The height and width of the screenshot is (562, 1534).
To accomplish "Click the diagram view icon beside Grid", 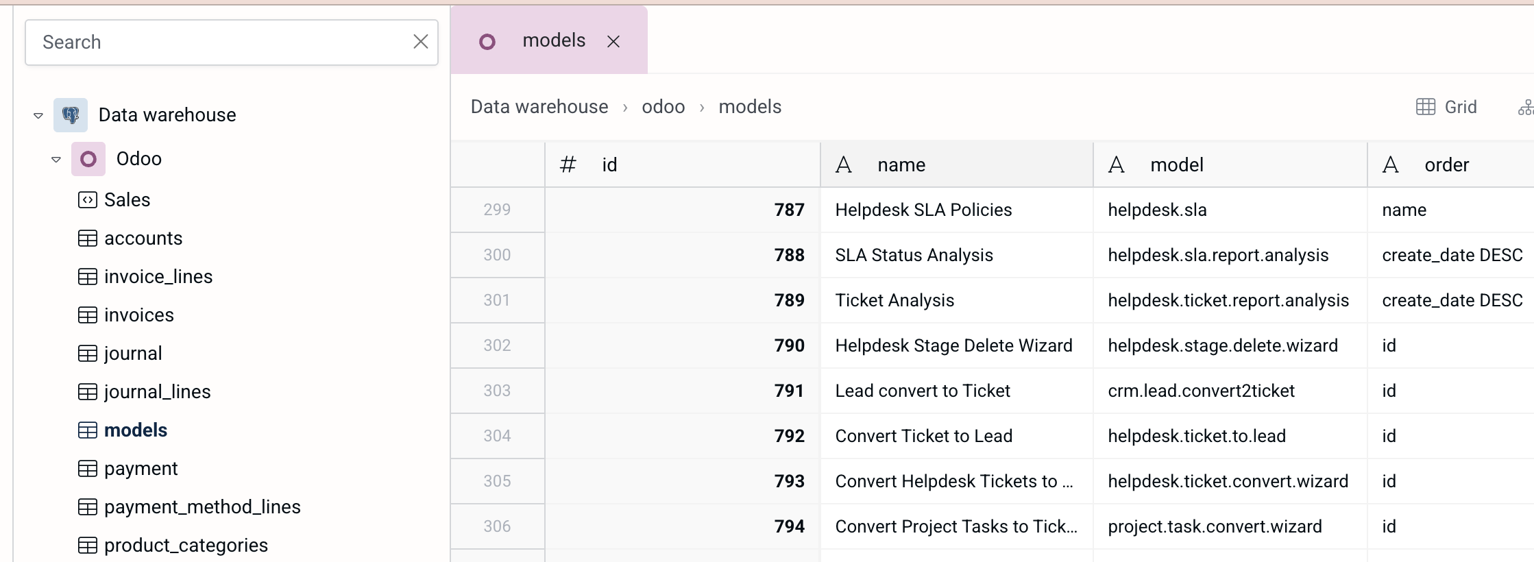I will (x=1526, y=108).
